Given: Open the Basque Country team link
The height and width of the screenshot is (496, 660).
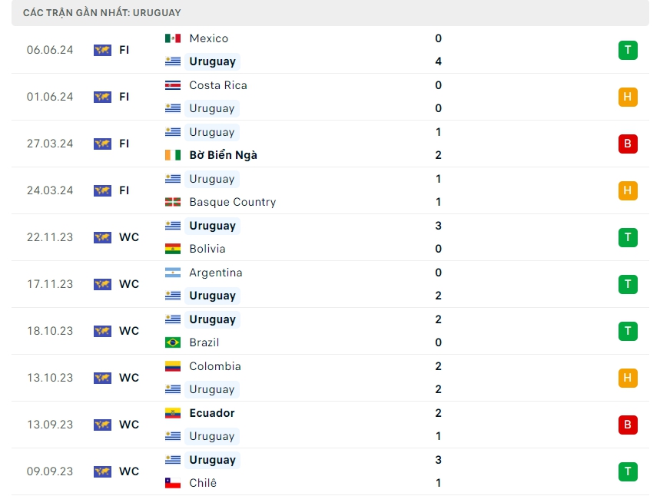Looking at the screenshot, I should [x=232, y=202].
